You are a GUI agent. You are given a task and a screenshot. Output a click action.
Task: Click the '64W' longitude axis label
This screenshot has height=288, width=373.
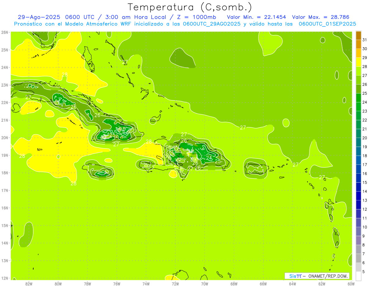pyautogui.click(x=292, y=284)
